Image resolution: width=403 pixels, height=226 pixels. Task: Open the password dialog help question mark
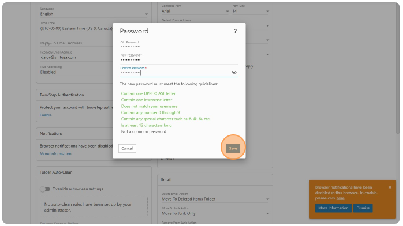(x=235, y=31)
